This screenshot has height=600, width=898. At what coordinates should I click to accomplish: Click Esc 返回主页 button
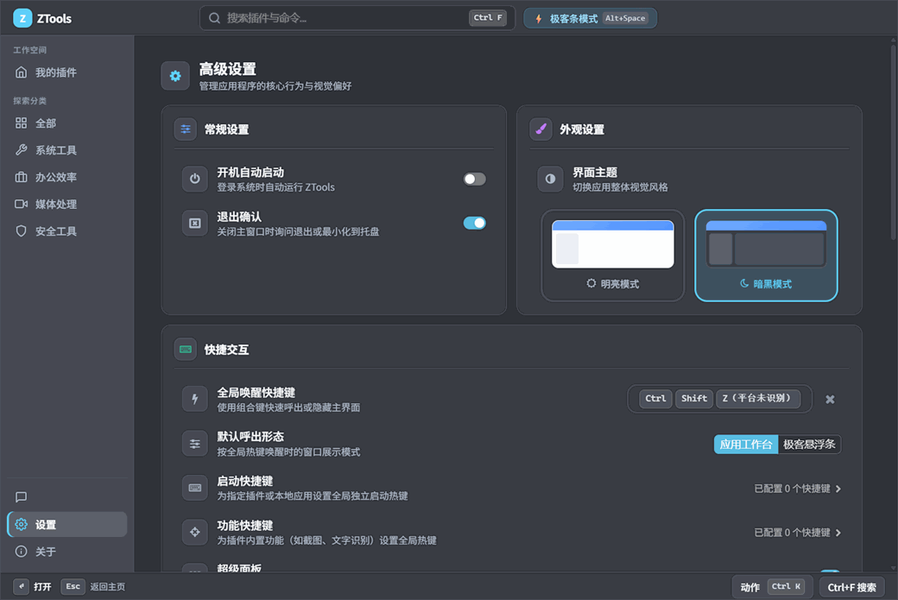[92, 586]
